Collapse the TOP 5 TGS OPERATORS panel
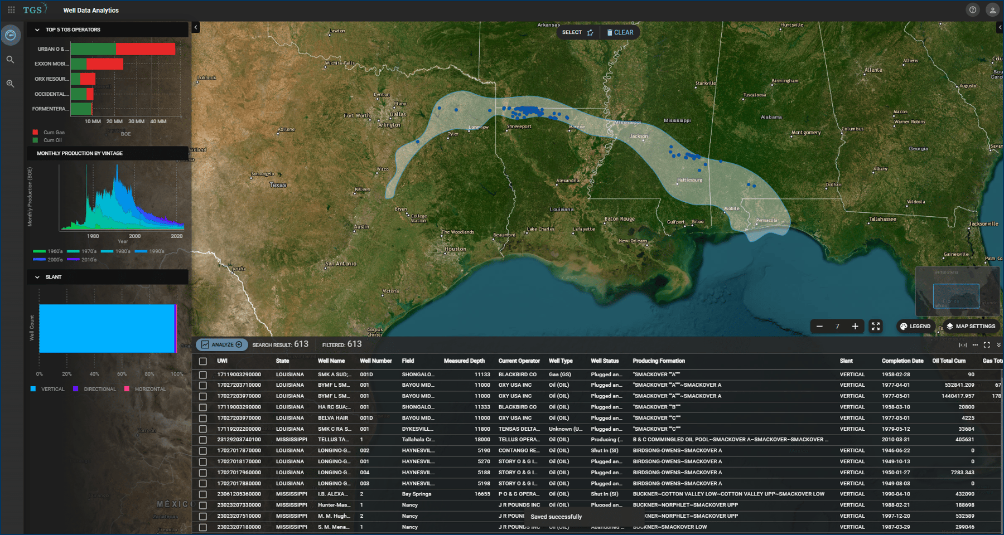This screenshot has width=1004, height=535. [x=37, y=30]
